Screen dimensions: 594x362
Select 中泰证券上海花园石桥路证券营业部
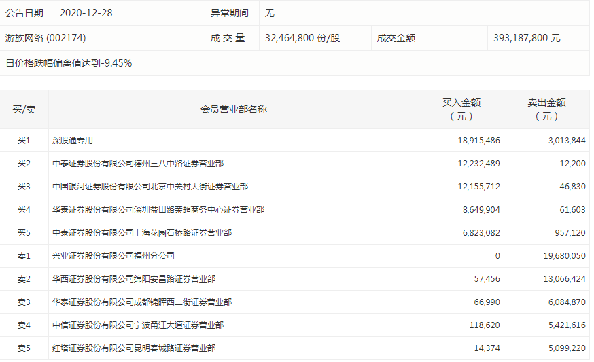[142, 233]
